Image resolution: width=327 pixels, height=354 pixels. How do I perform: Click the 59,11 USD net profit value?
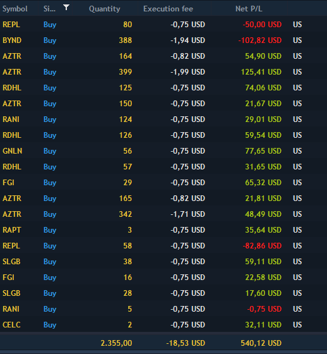point(263,262)
